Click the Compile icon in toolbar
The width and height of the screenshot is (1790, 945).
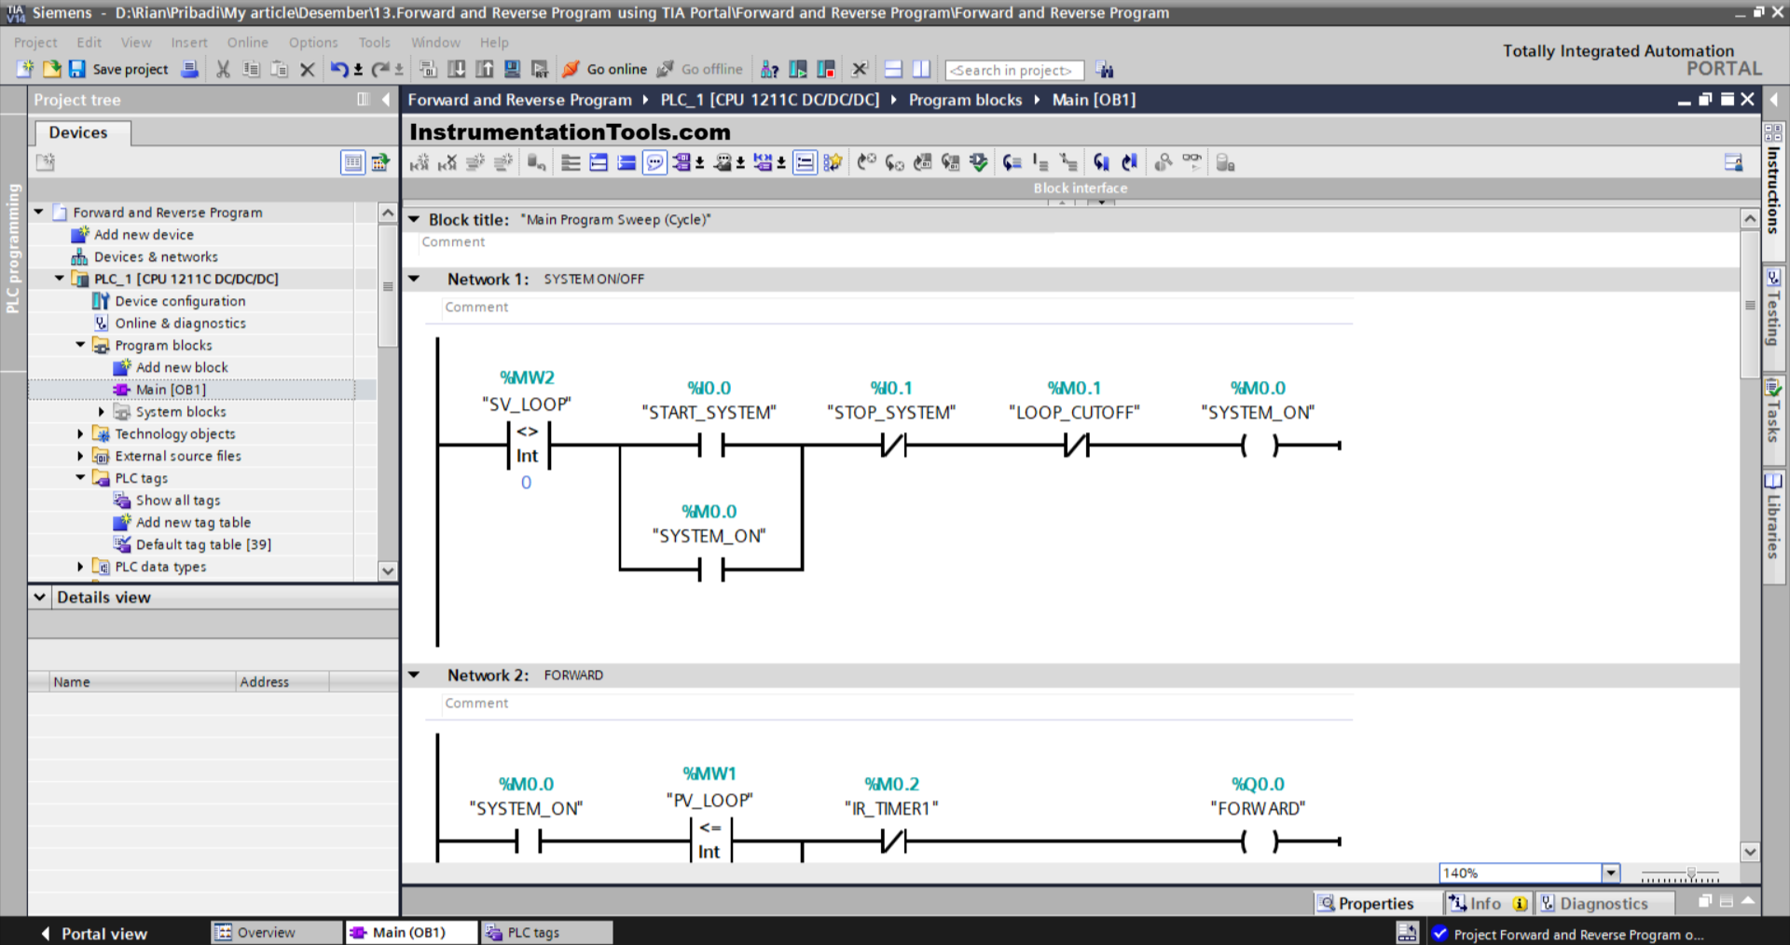pyautogui.click(x=429, y=69)
